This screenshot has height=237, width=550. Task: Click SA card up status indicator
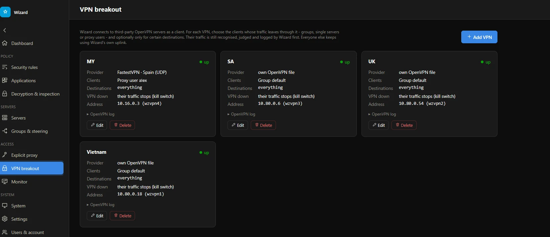[345, 62]
